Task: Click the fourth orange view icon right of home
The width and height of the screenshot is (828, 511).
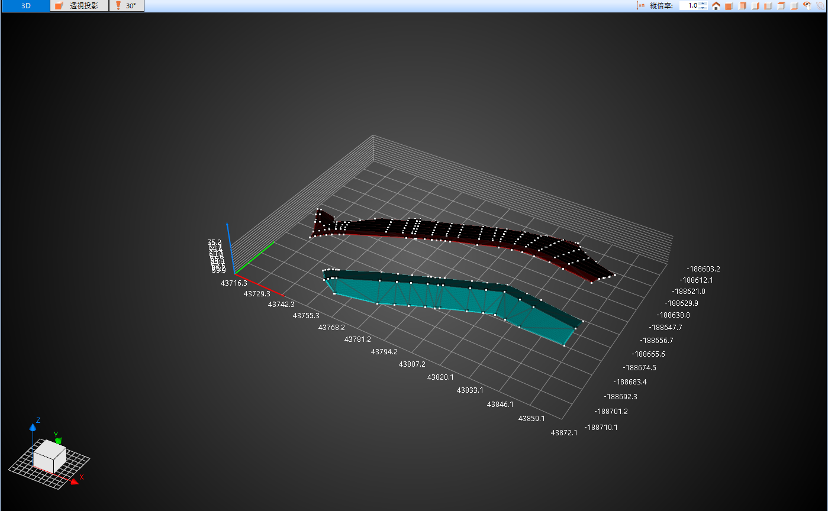Action: click(x=768, y=6)
